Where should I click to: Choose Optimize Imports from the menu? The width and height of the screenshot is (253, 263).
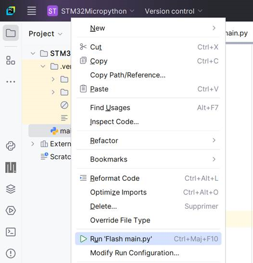click(148, 192)
